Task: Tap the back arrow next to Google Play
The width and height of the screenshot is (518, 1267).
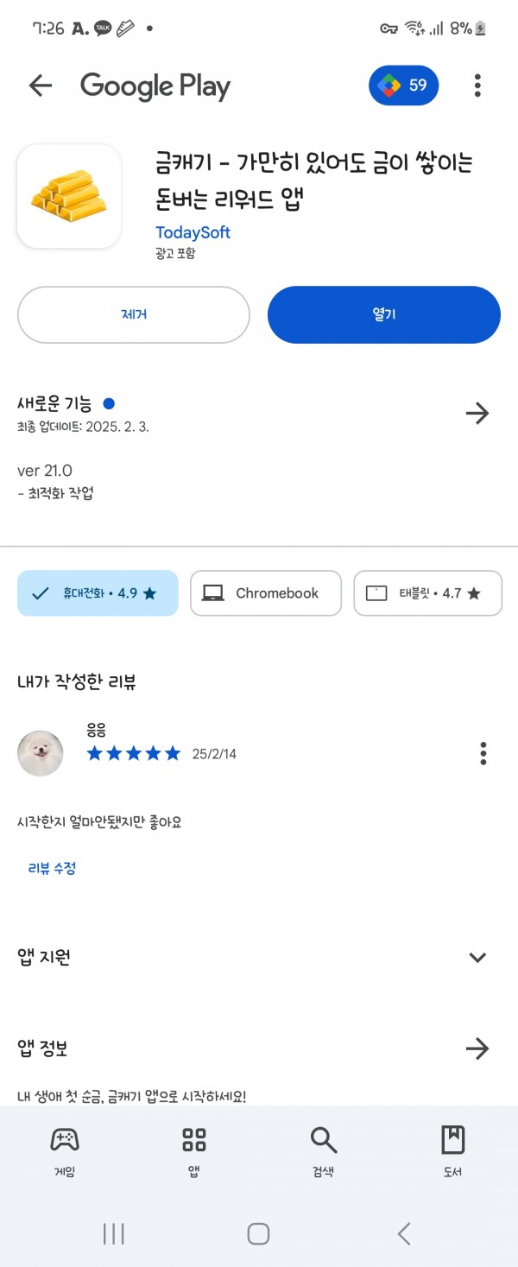Action: [41, 85]
